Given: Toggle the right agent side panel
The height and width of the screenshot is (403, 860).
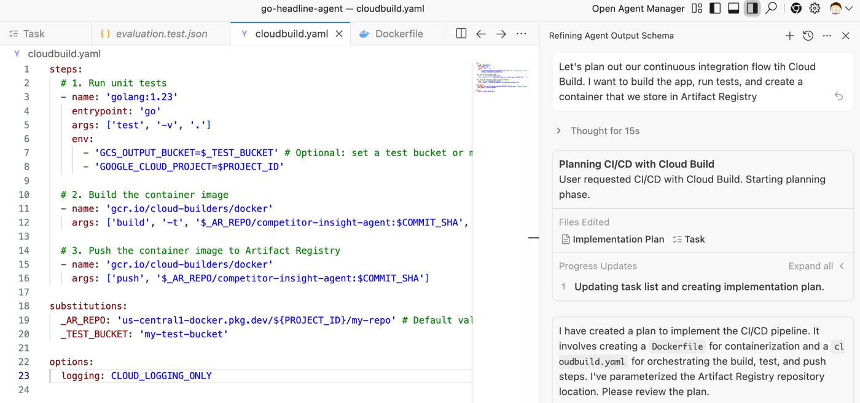Looking at the screenshot, I should coord(752,9).
